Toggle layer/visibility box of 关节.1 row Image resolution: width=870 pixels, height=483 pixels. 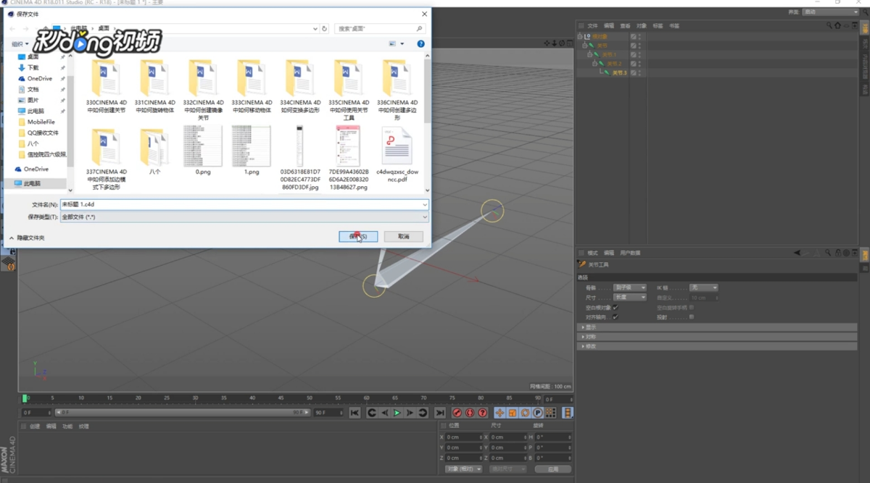click(633, 54)
